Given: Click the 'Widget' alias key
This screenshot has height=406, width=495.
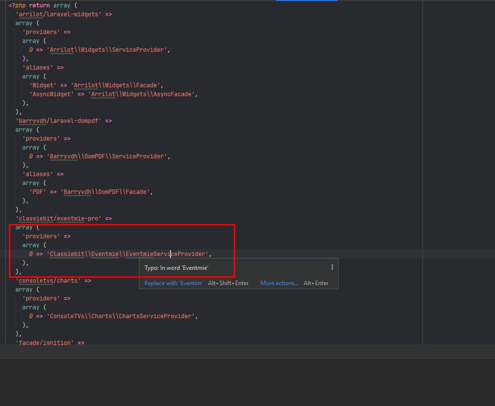Looking at the screenshot, I should point(43,85).
